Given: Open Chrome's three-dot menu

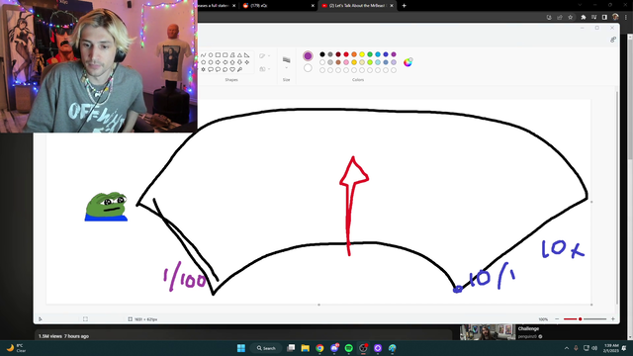Looking at the screenshot, I should pos(626,18).
